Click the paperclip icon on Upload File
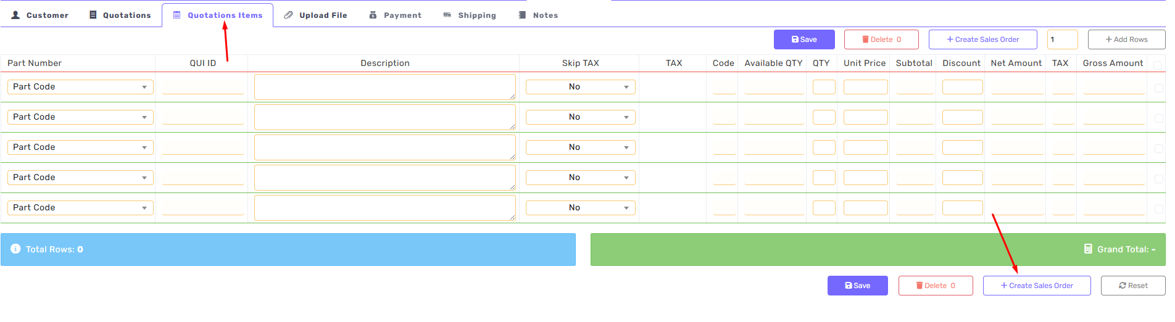Screen dimensions: 1175x322 (x=288, y=15)
